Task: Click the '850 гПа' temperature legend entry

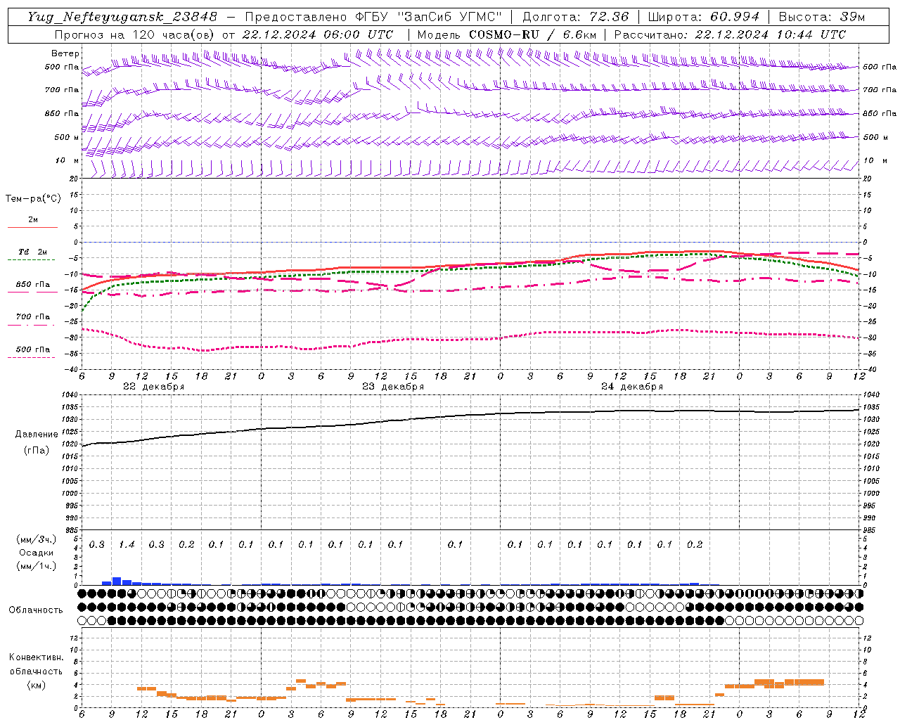Action: coord(33,285)
